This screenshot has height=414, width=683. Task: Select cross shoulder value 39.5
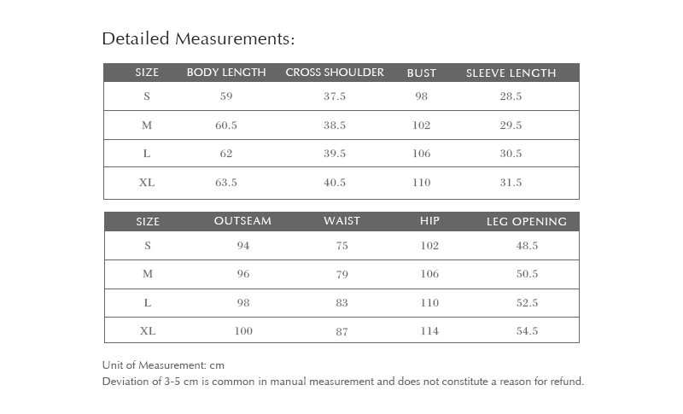click(x=335, y=154)
